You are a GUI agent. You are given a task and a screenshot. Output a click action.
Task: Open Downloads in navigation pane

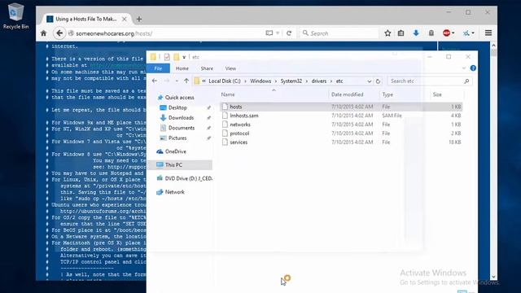(181, 117)
